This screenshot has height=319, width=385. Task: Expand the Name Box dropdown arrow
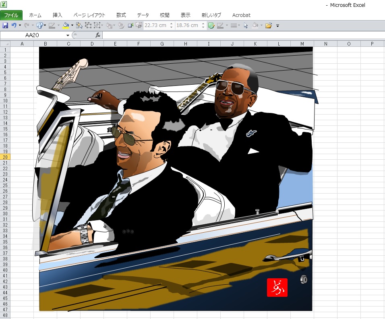[x=68, y=35]
